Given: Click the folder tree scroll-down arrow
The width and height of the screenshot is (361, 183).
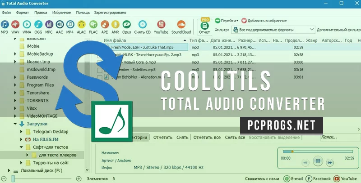Looking at the screenshot, I should (87, 170).
